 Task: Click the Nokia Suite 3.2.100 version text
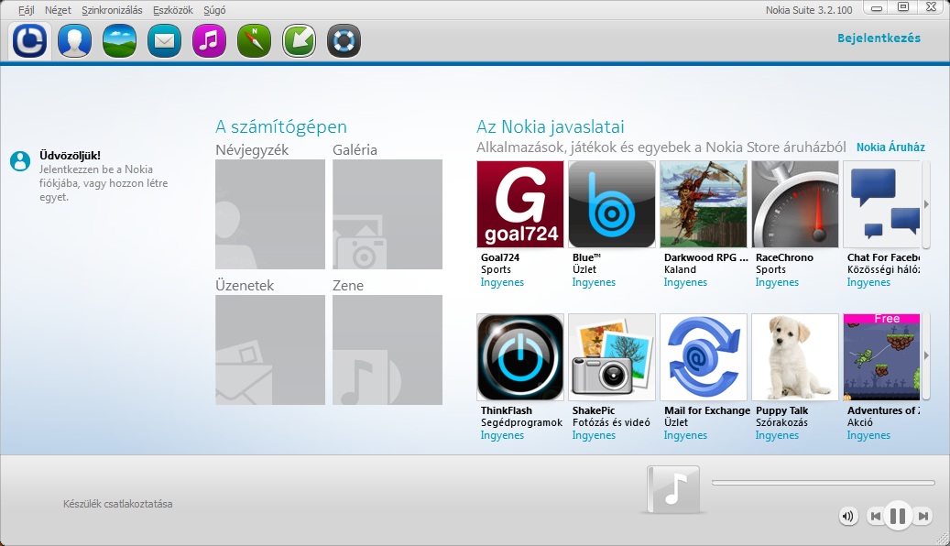click(x=809, y=10)
